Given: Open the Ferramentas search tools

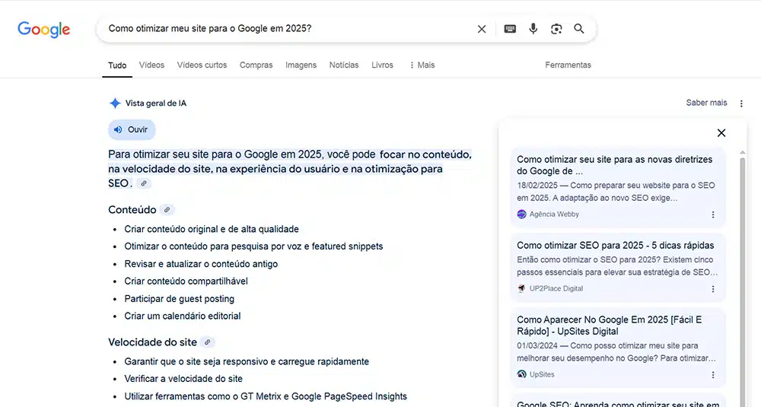Looking at the screenshot, I should (568, 65).
